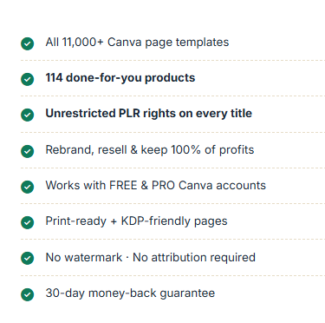Click green checkmark for 30-day money-back guarantee

point(28,294)
